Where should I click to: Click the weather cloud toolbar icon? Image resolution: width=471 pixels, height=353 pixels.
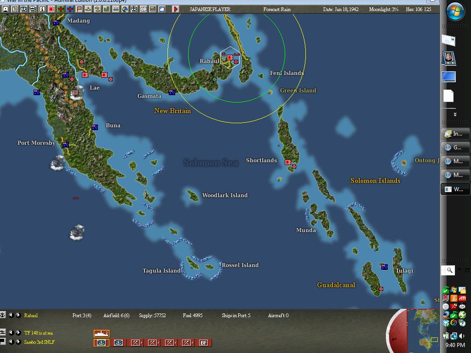(161, 9)
